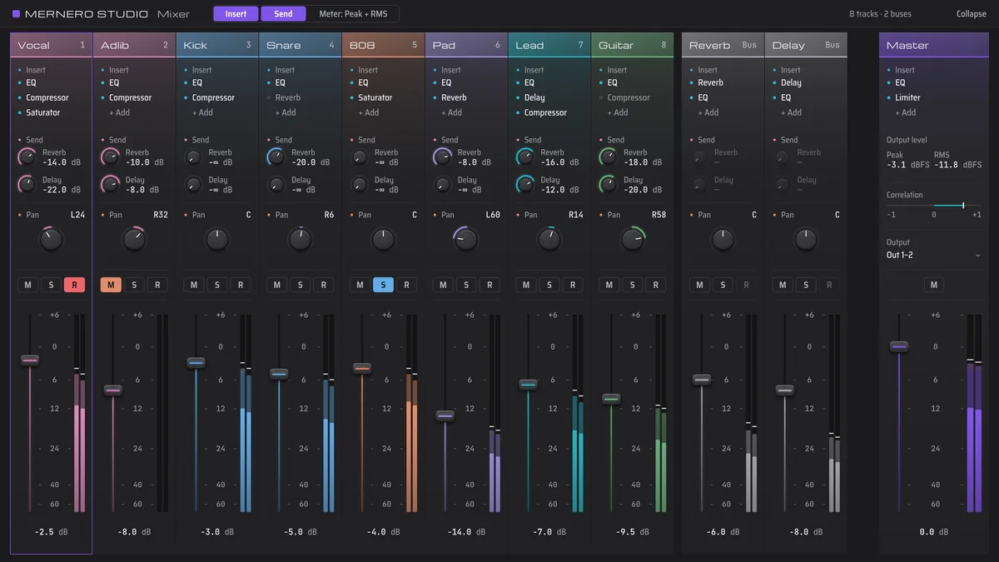Image resolution: width=999 pixels, height=562 pixels.
Task: Open the Vocal Saturator insert
Action: [x=42, y=112]
